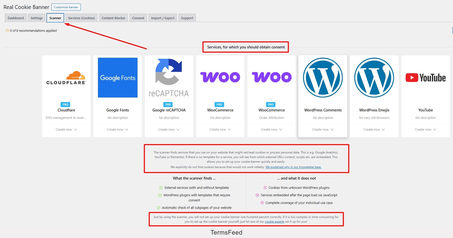
Task: Click the Google Fonts service title
Action: (118, 110)
